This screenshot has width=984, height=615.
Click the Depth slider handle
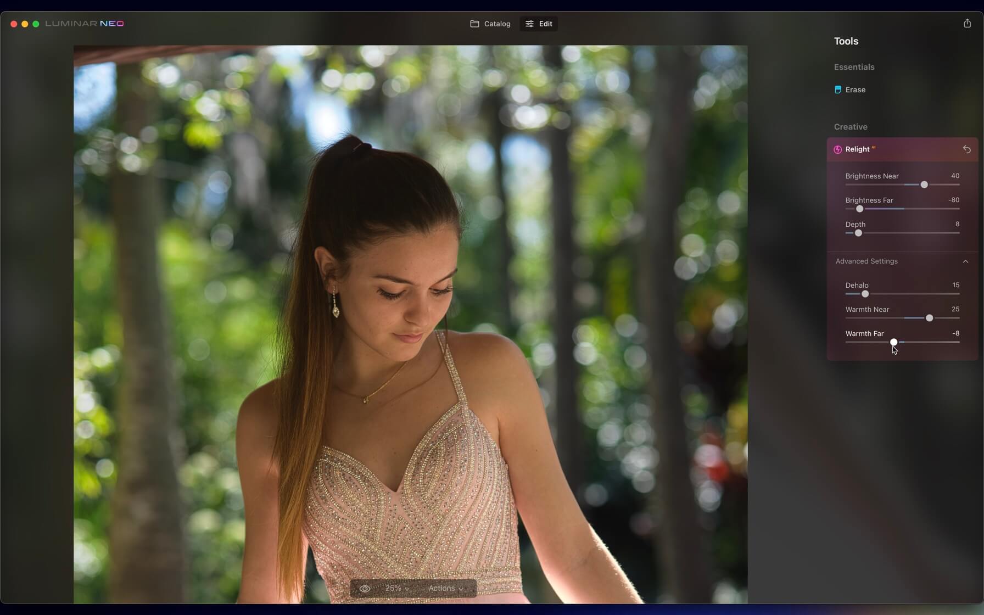[x=858, y=233]
